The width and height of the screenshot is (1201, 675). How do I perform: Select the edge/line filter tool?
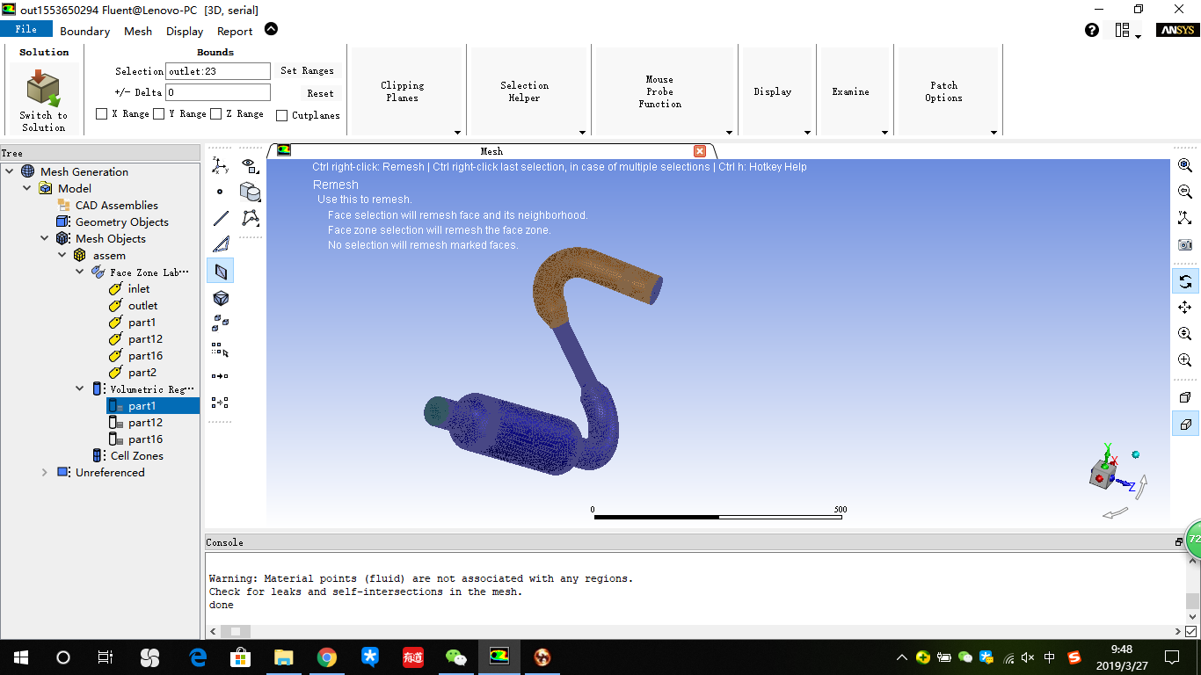(x=221, y=217)
